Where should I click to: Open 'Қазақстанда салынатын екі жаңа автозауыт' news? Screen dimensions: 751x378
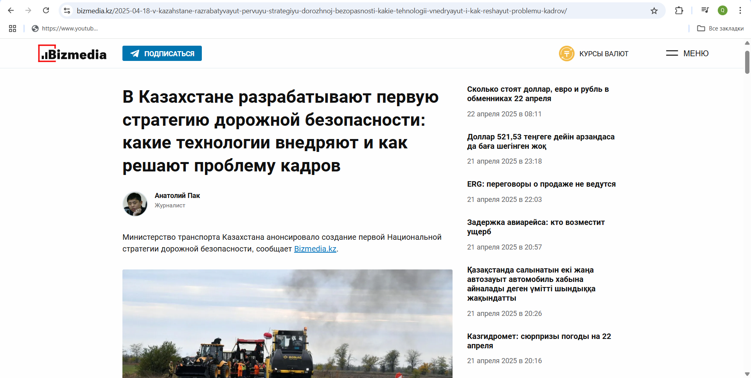pyautogui.click(x=531, y=284)
